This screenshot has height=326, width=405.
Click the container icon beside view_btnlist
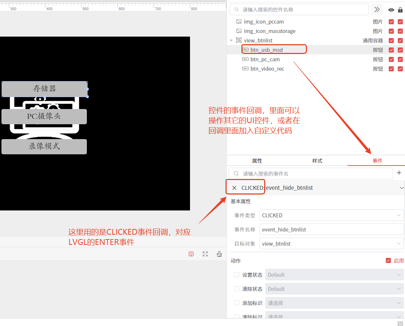click(239, 40)
